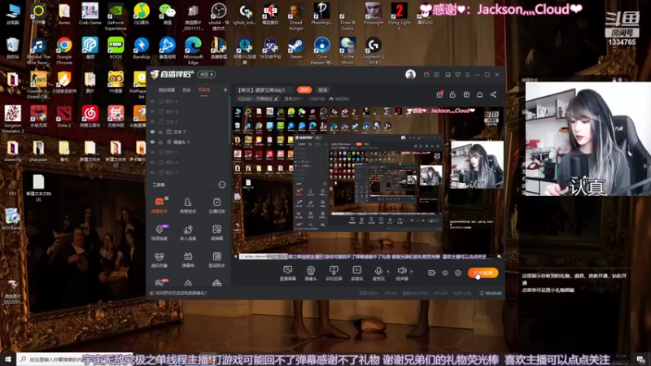
Task: Add a 直播屏幕 screen capture source
Action: tap(288, 273)
